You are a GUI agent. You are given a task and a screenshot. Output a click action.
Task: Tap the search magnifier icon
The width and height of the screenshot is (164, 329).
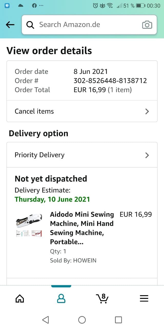30,25
